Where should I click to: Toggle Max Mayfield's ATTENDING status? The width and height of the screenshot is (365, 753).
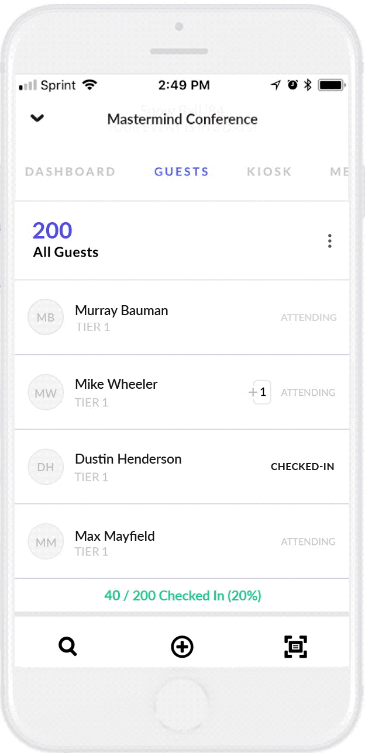[x=308, y=541]
